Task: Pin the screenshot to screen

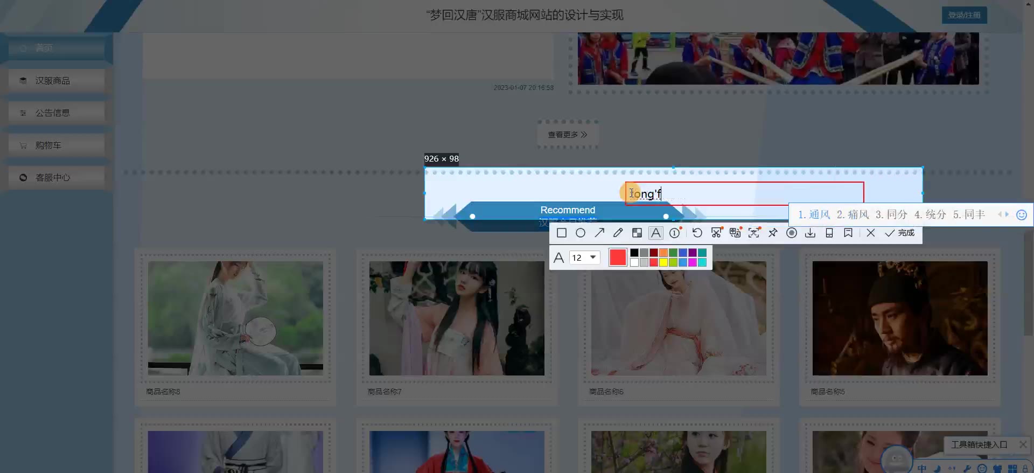Action: click(x=773, y=233)
